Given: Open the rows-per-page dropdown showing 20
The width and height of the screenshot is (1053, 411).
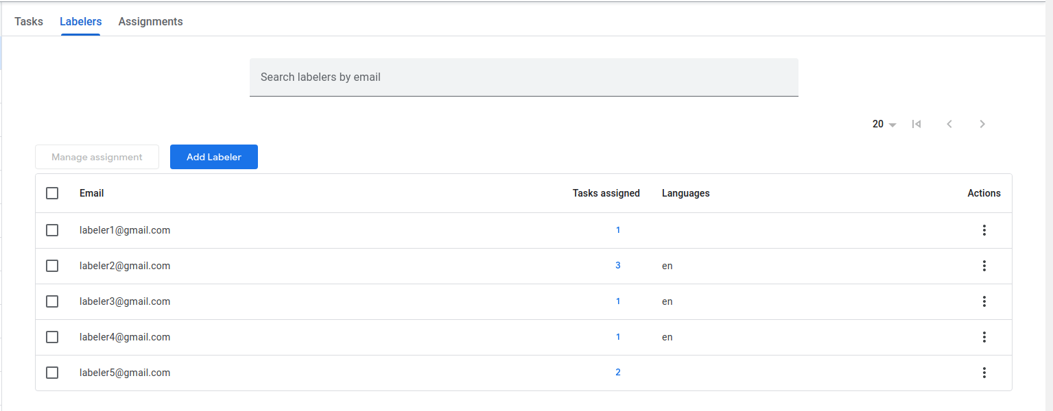Looking at the screenshot, I should [x=884, y=124].
